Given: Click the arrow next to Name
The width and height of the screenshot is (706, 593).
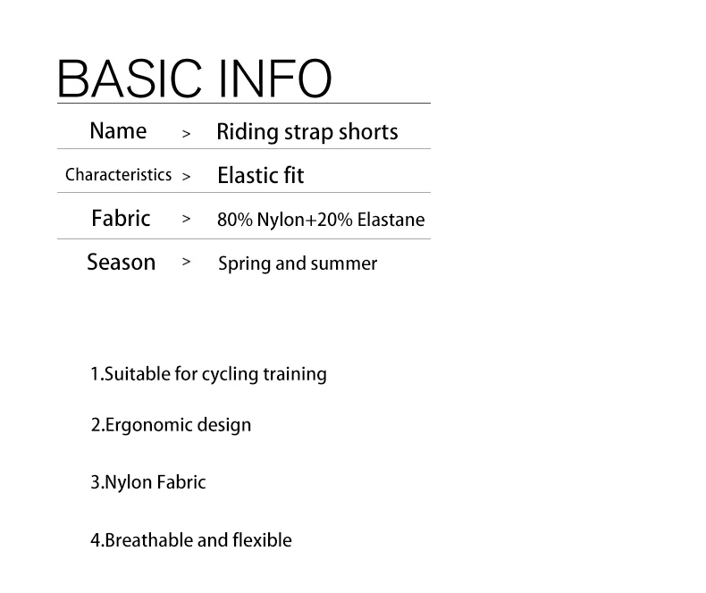Looking at the screenshot, I should tap(186, 134).
